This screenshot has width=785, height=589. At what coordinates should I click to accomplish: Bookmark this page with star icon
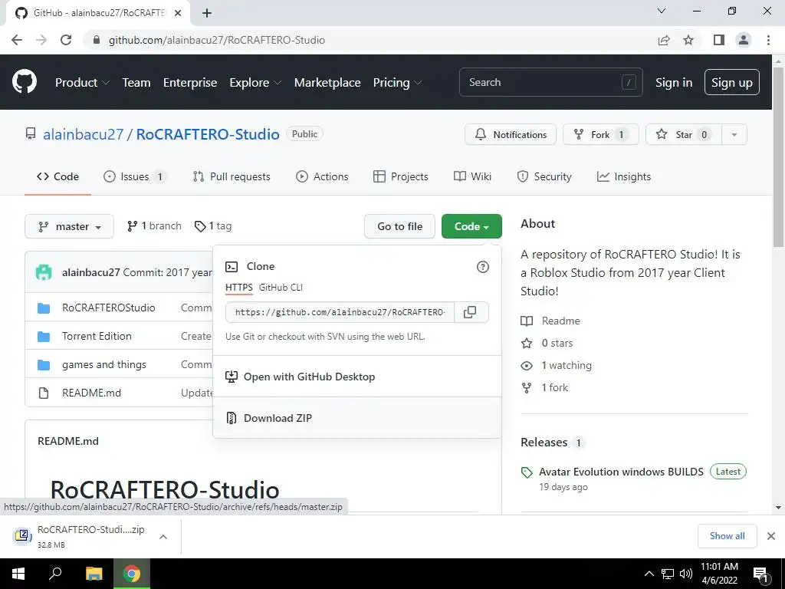688,40
